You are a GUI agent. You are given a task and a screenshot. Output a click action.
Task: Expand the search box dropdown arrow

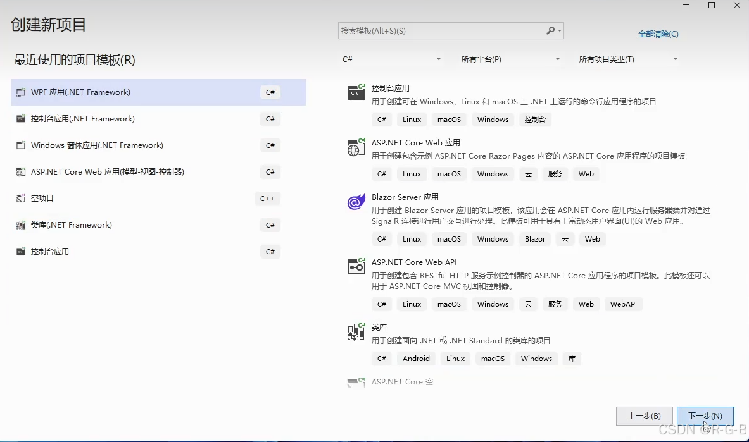tap(560, 30)
